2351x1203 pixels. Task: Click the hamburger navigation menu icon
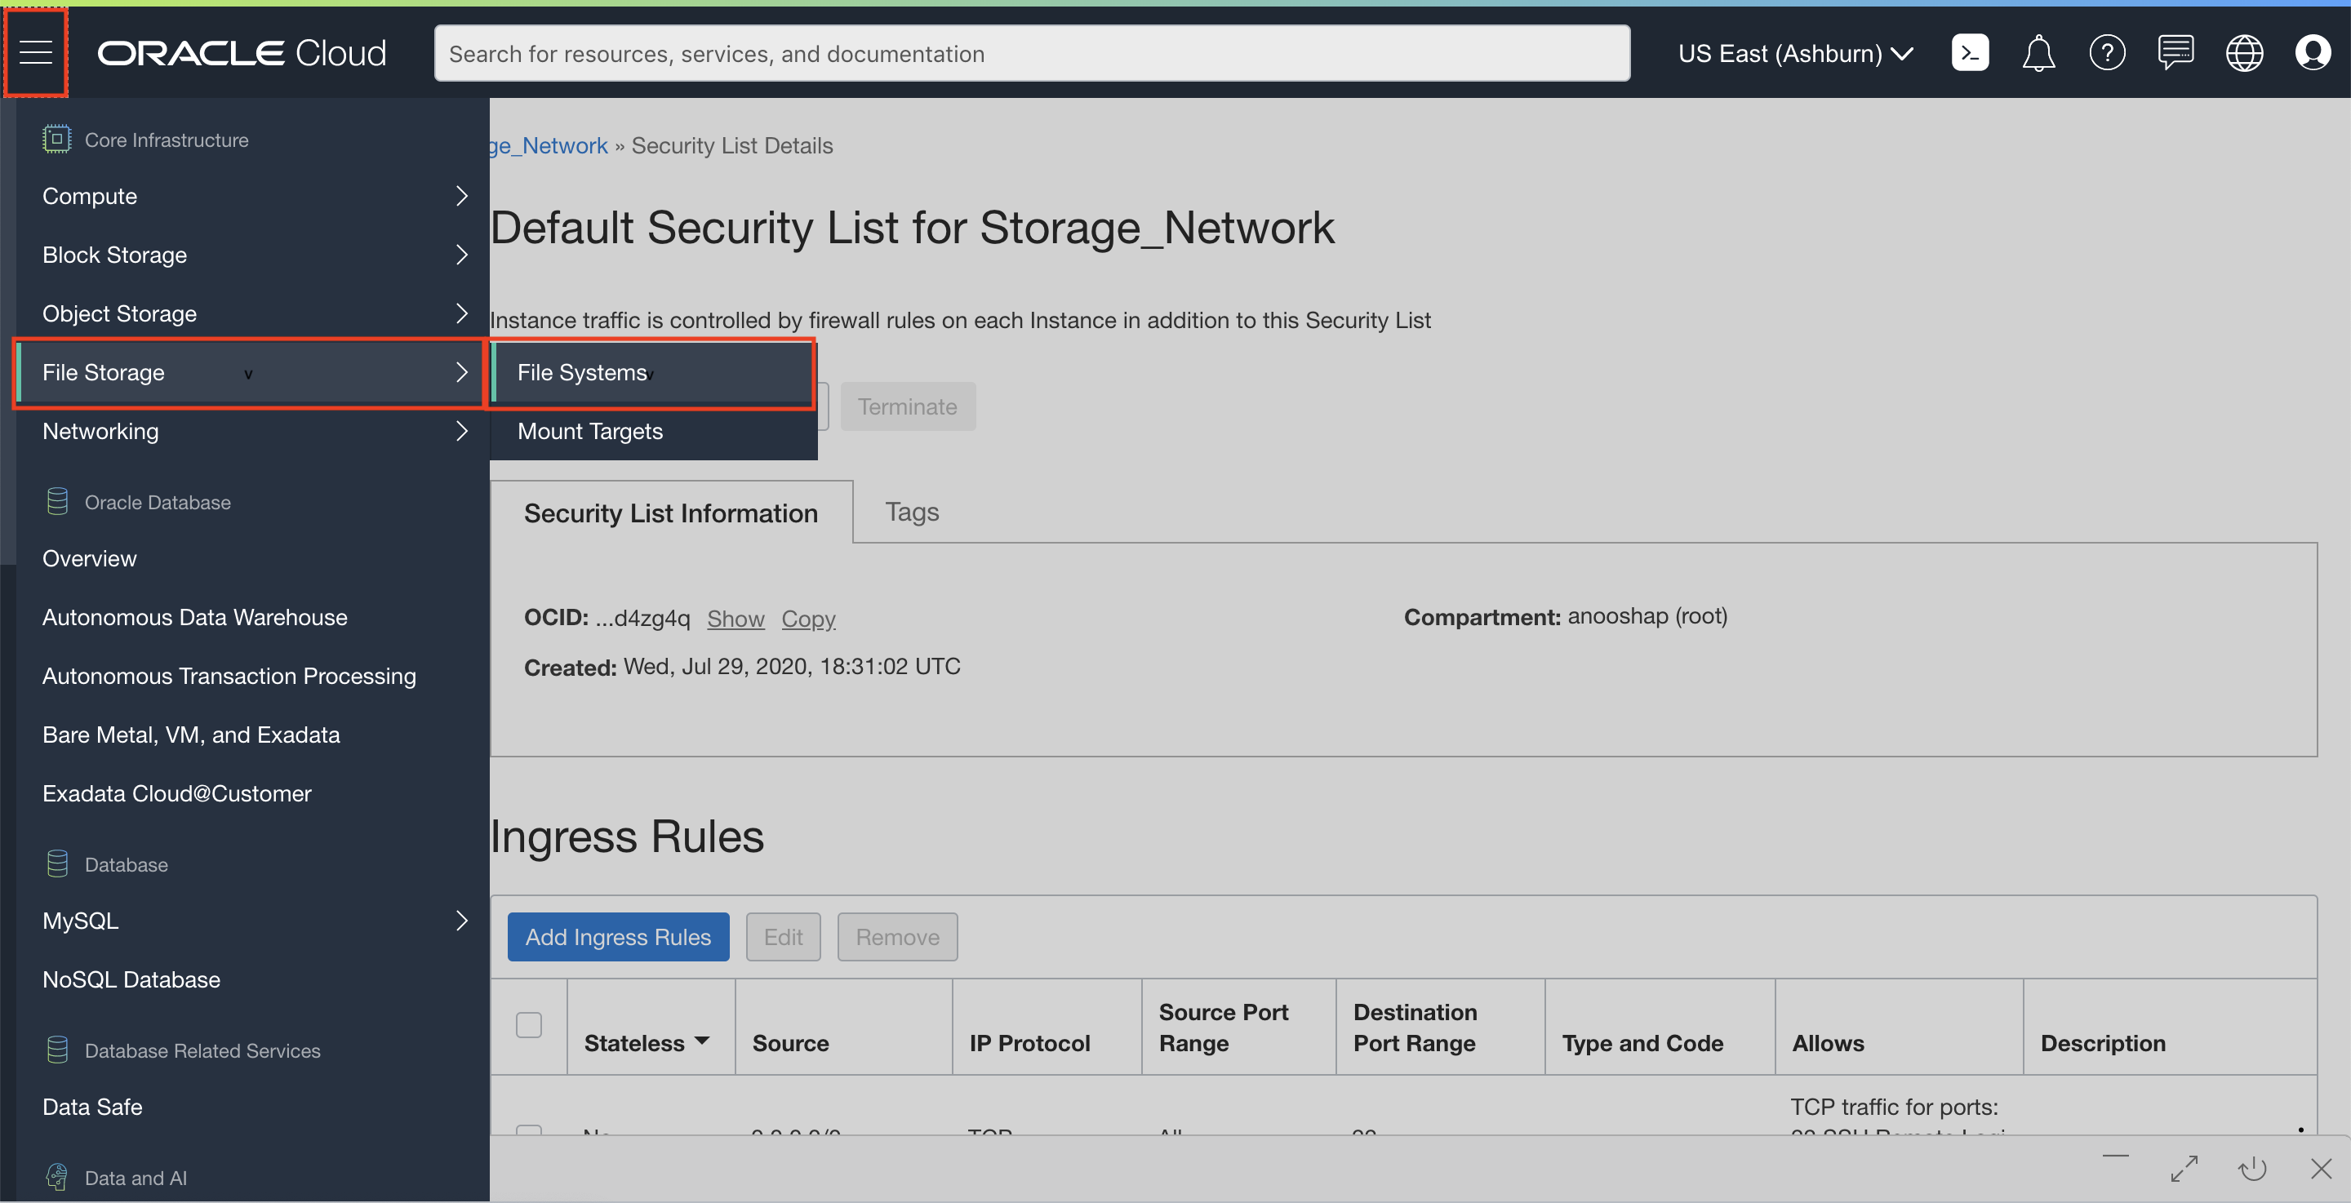(36, 52)
